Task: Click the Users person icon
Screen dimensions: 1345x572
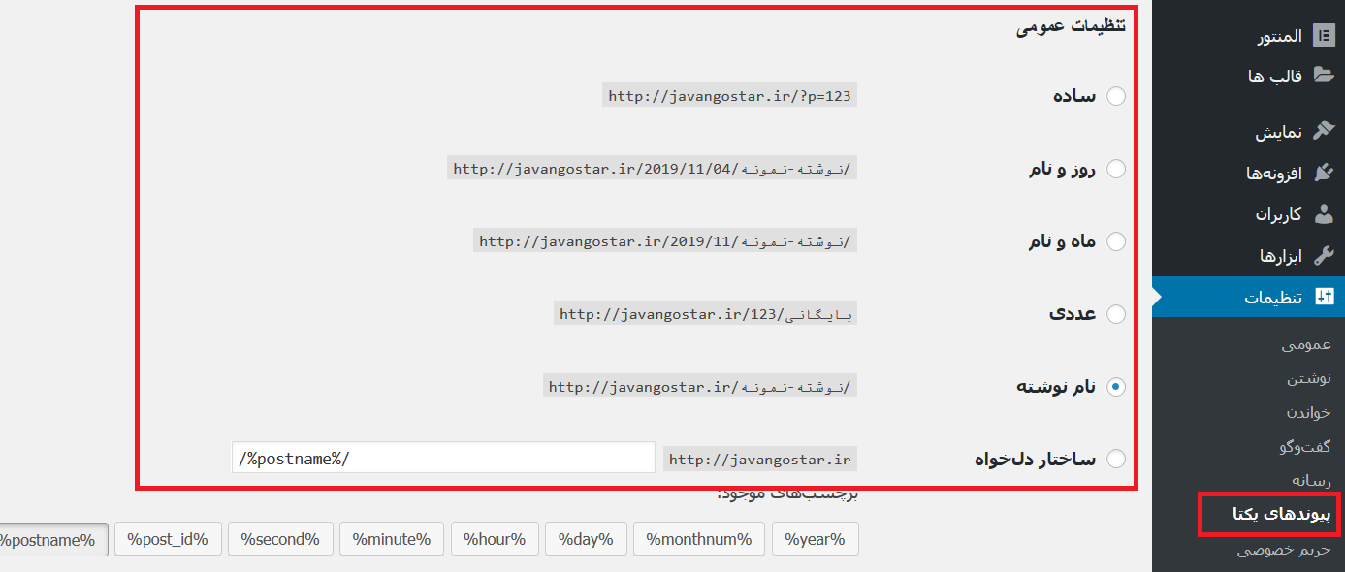Action: [x=1324, y=214]
